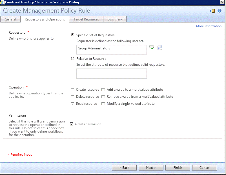Switch to the General tab
Viewport: 226px width, 175px height.
tap(10, 19)
